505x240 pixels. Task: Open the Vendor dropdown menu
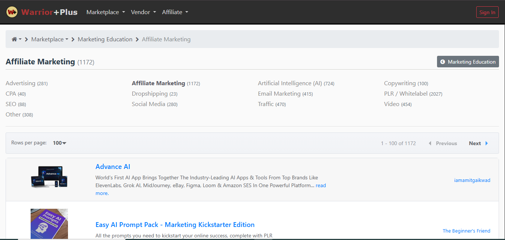pos(143,12)
